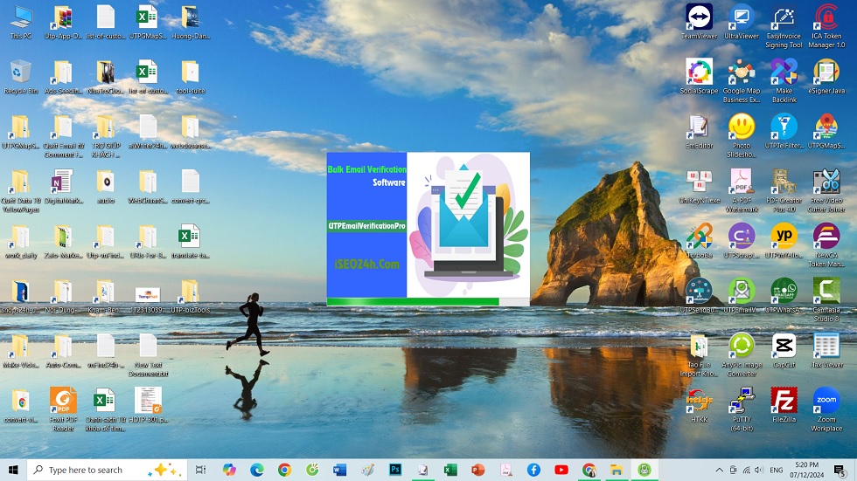
Task: Select the PuTTY (64-bit) shortcut
Action: tap(742, 400)
